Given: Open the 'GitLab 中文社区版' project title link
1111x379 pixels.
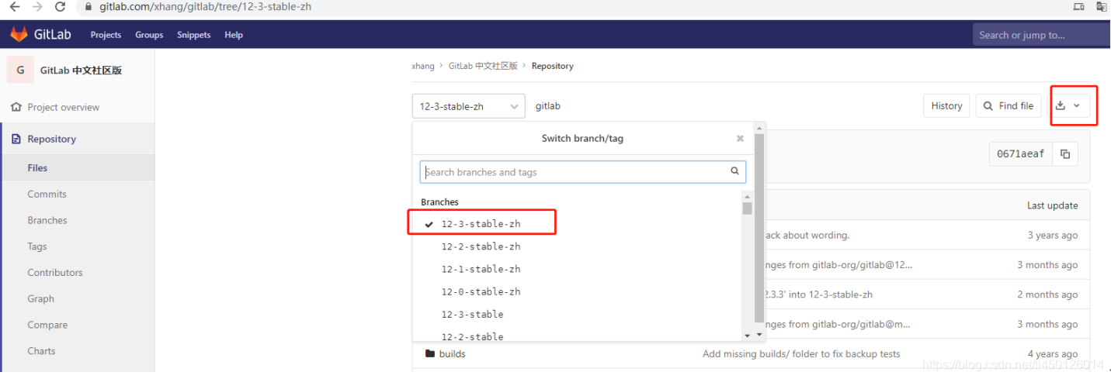Looking at the screenshot, I should pos(81,71).
